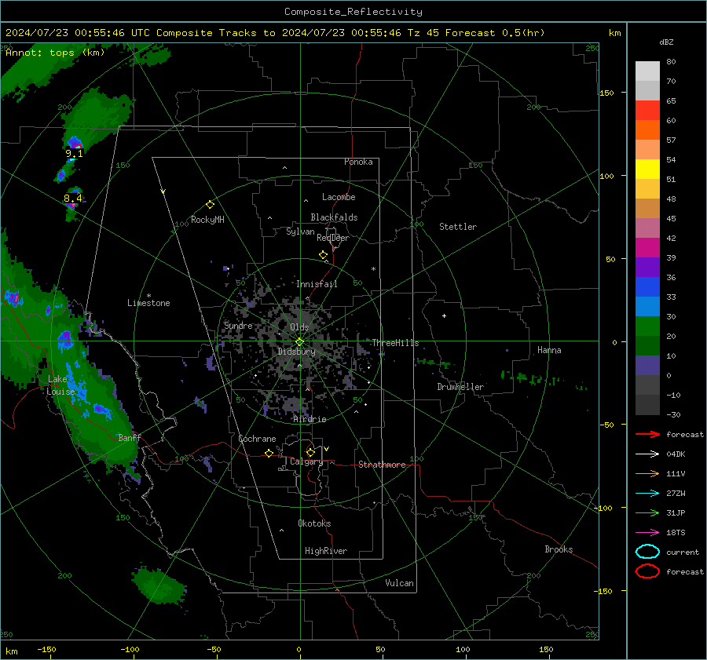Click the Lake Louise label
Image resolution: width=707 pixels, height=660 pixels.
60,385
